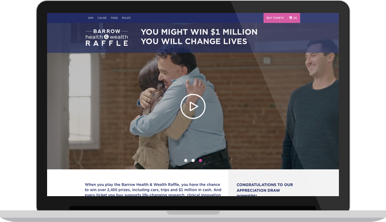The image size is (386, 222).
Task: View the RULES navigation link
Action: coord(126,18)
